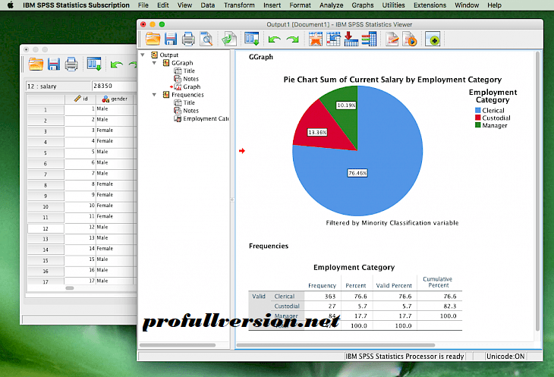Viewport: 554px width, 377px height.
Task: Open the Graphs menu
Action: click(x=363, y=5)
